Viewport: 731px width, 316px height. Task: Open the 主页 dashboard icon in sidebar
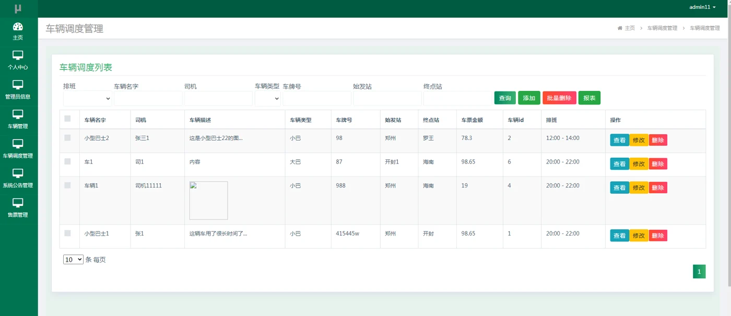pos(18,27)
